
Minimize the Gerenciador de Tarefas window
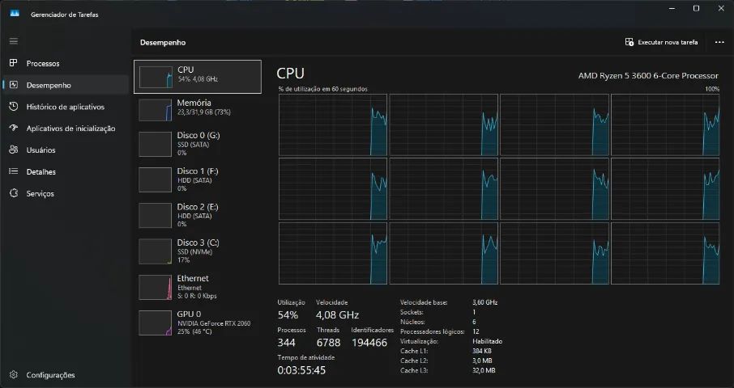point(672,8)
